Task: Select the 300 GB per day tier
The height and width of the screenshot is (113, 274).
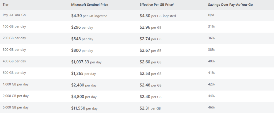Action: [14, 49]
